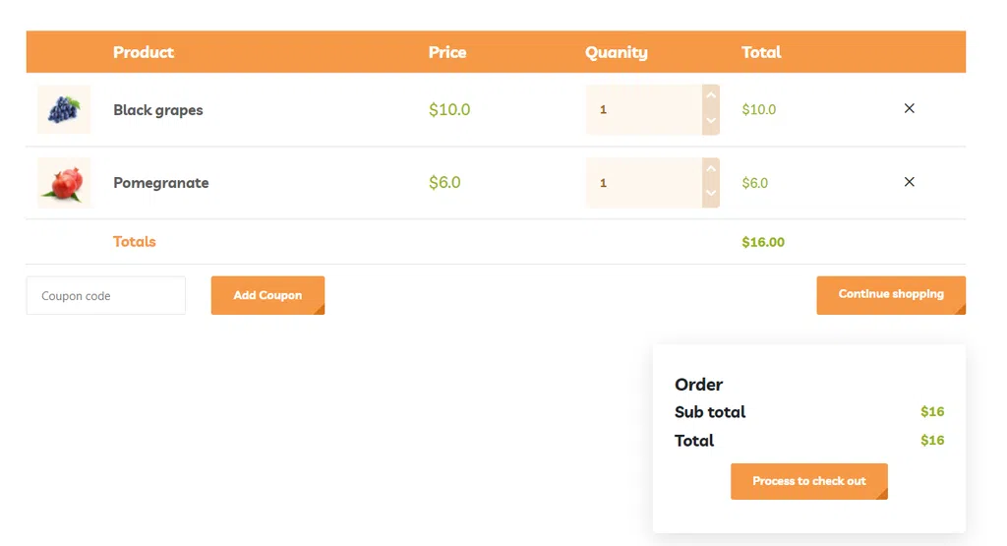Viewport: 1007px width, 546px height.
Task: Open the Pomegranate product thumbnail
Action: (64, 183)
